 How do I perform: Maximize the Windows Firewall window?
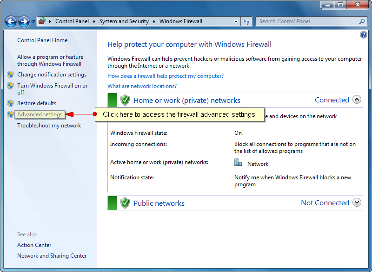340,5
